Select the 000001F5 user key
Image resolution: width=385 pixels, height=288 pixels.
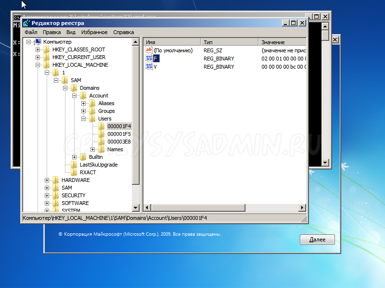point(119,134)
